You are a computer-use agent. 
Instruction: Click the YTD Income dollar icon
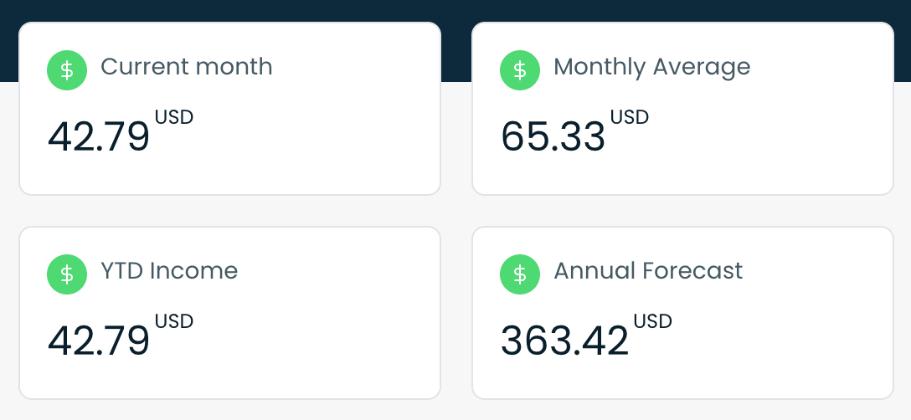(67, 274)
